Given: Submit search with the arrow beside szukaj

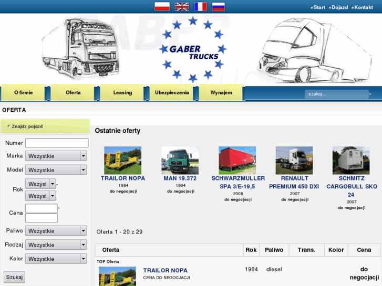Looking at the screenshot, I should tap(370, 94).
